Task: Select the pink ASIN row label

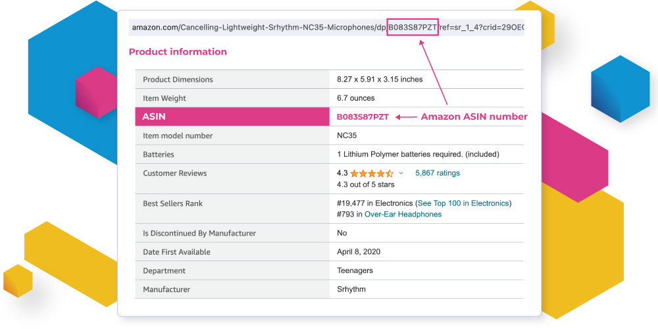Action: [154, 116]
